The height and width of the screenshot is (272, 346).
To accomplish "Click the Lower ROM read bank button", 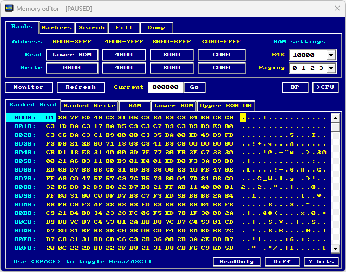I will 72,55.
